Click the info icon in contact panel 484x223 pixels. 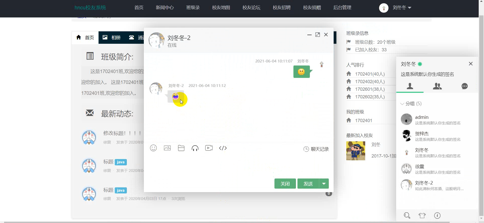pos(437,215)
